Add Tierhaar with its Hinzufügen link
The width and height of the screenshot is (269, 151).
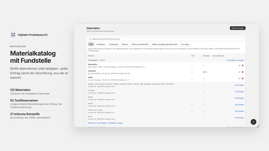239,92
